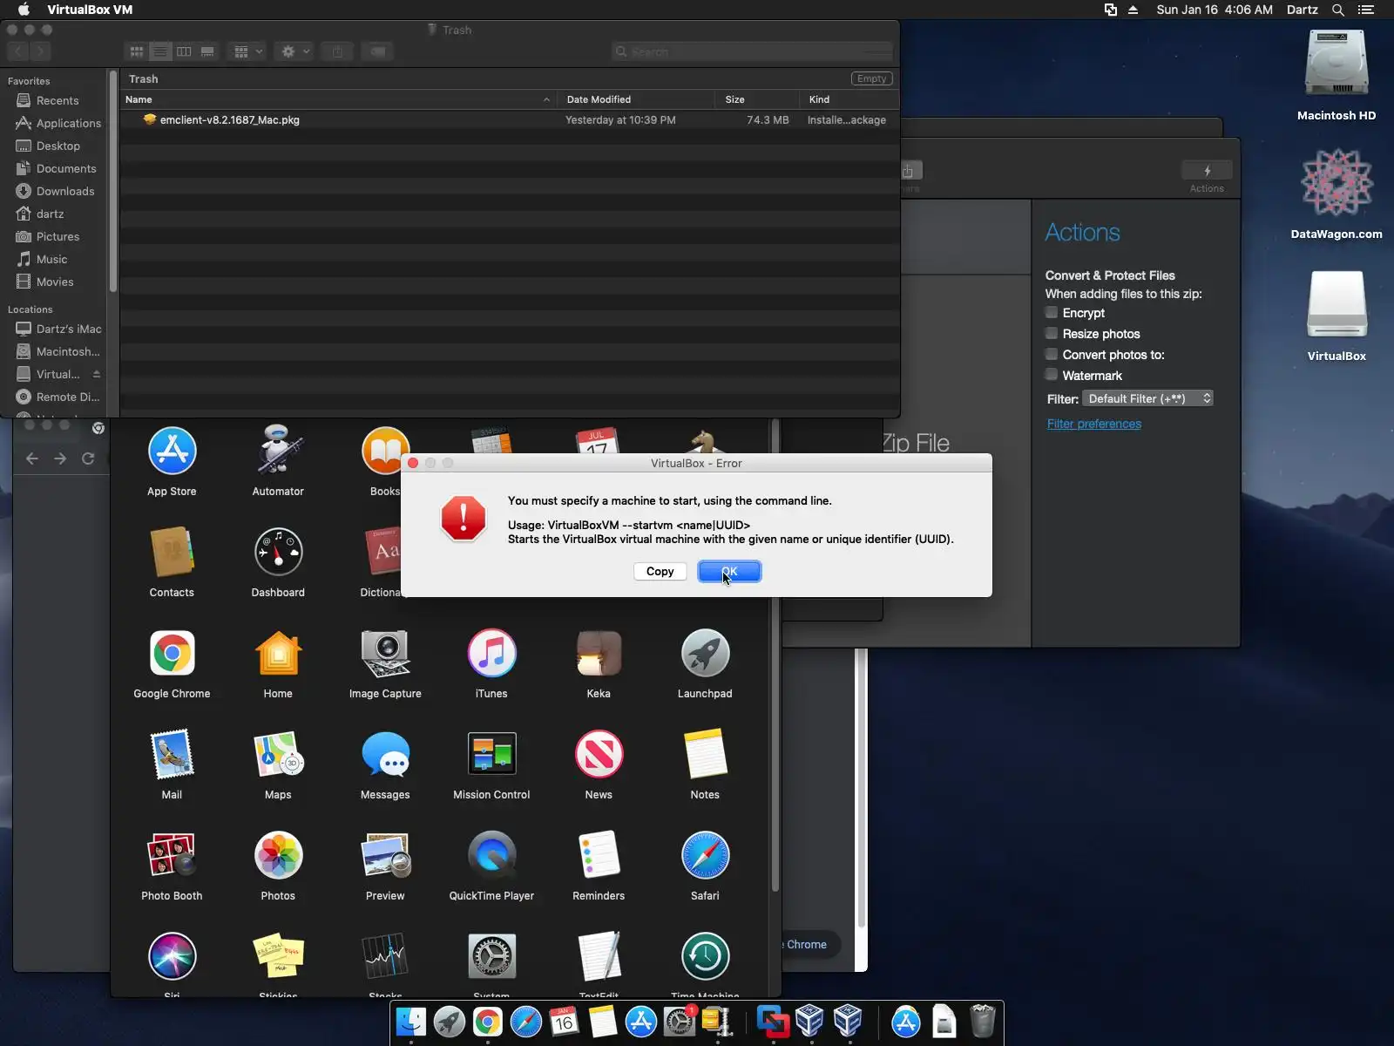
Task: Open App Store in the Applications window
Action: (x=172, y=452)
